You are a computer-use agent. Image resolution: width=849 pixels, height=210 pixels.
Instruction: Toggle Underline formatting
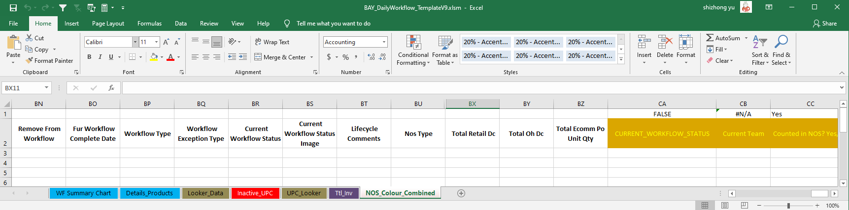(111, 57)
